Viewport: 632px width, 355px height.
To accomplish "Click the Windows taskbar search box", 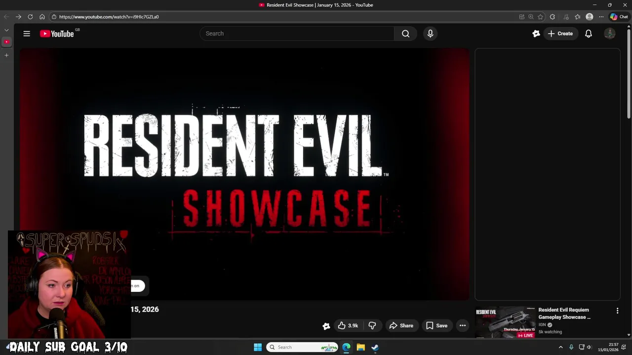I will pyautogui.click(x=302, y=347).
